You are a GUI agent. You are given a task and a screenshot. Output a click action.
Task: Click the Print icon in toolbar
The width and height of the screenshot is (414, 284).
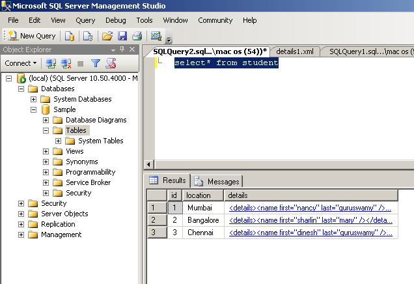[137, 36]
